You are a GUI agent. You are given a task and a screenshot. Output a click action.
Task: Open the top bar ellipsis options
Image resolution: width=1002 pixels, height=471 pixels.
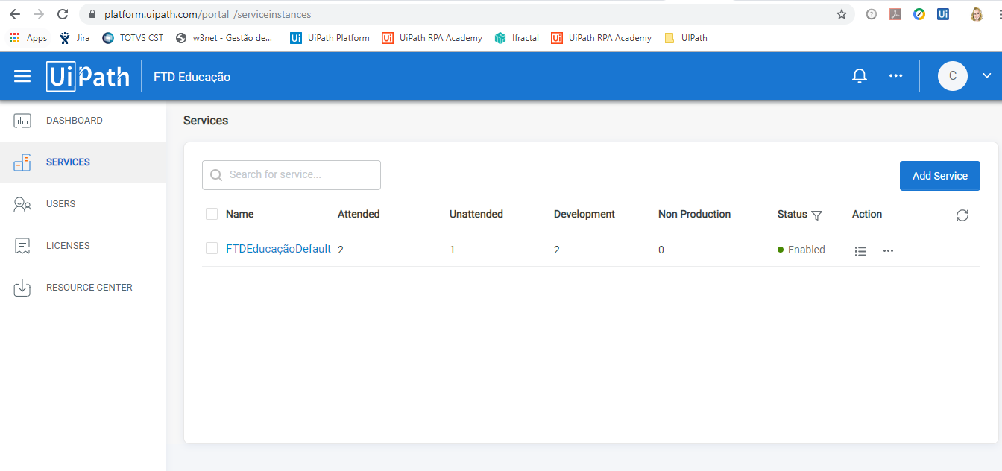click(x=895, y=75)
